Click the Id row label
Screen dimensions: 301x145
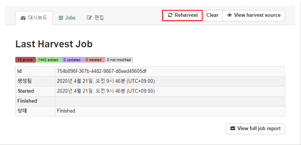19,71
